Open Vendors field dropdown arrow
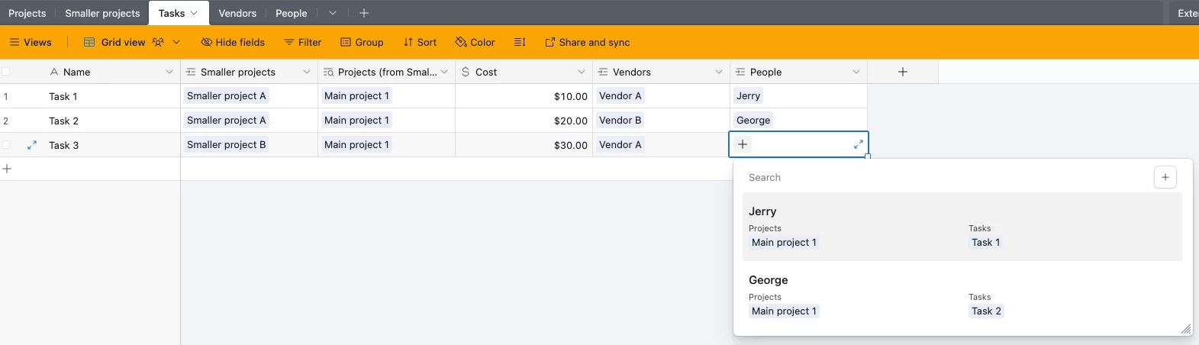This screenshot has width=1199, height=345. point(719,72)
